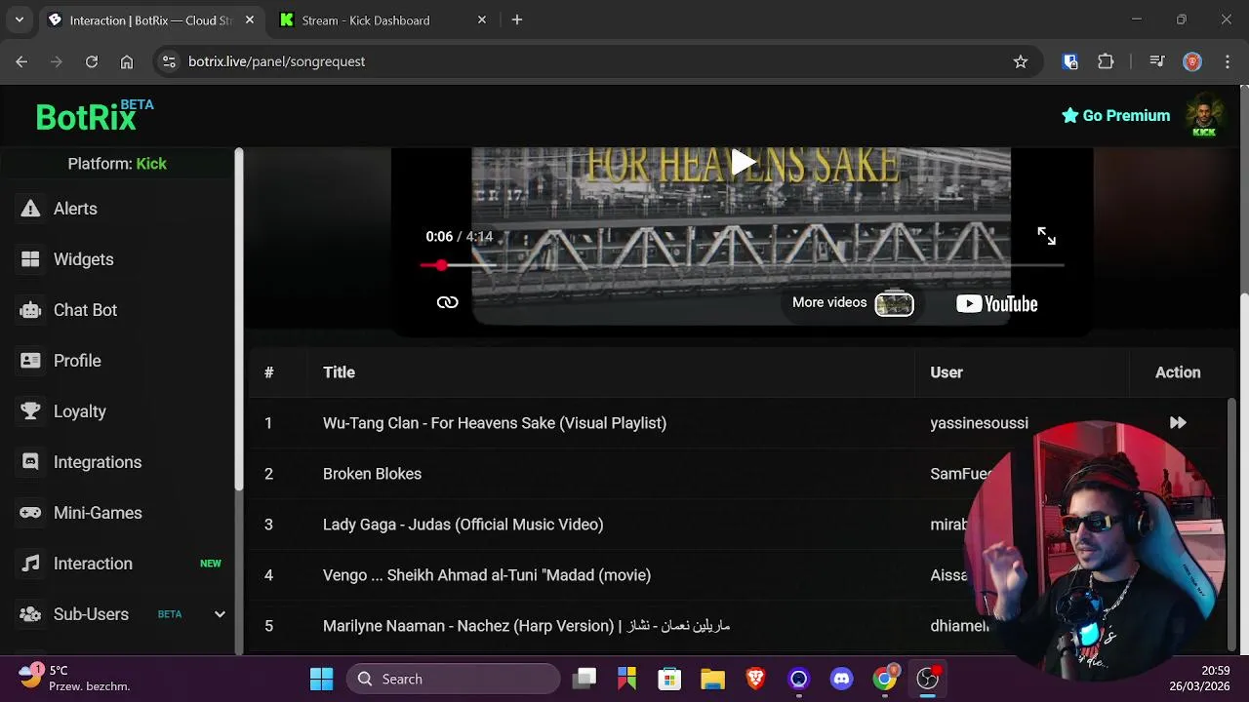1249x702 pixels.
Task: Enter fullscreen with the expand arrows icon
Action: [x=1046, y=236]
